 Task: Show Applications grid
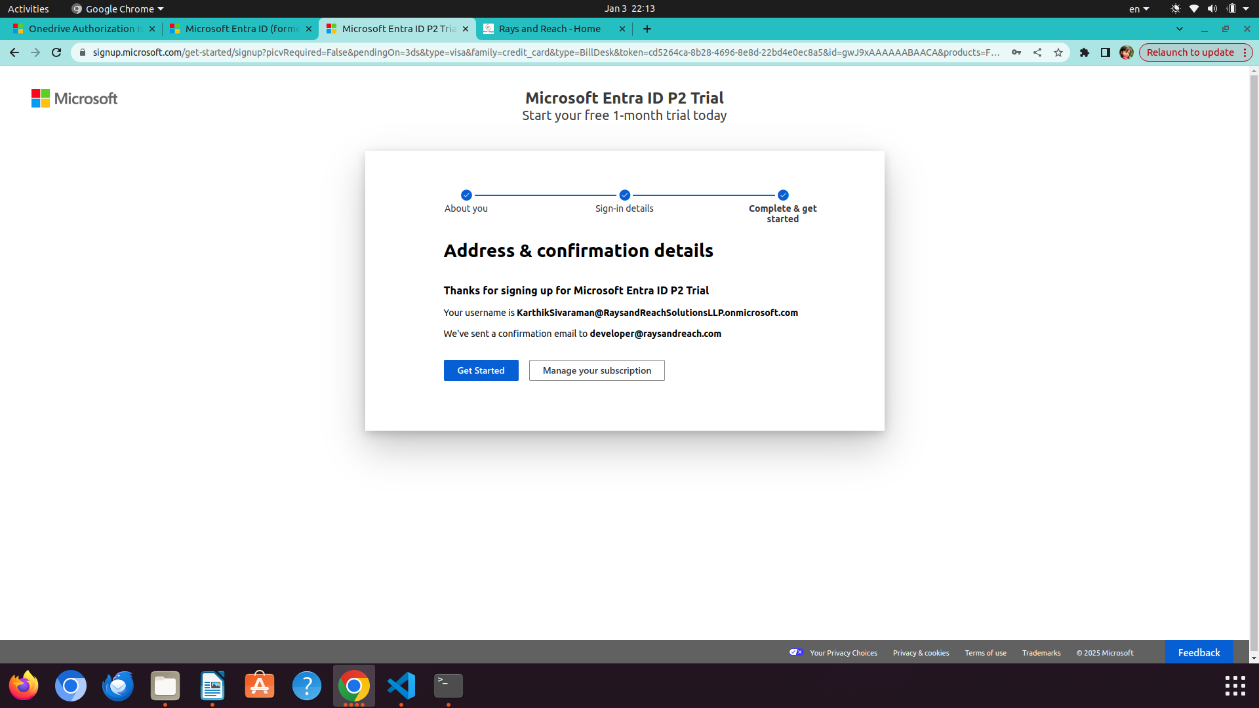[1235, 686]
